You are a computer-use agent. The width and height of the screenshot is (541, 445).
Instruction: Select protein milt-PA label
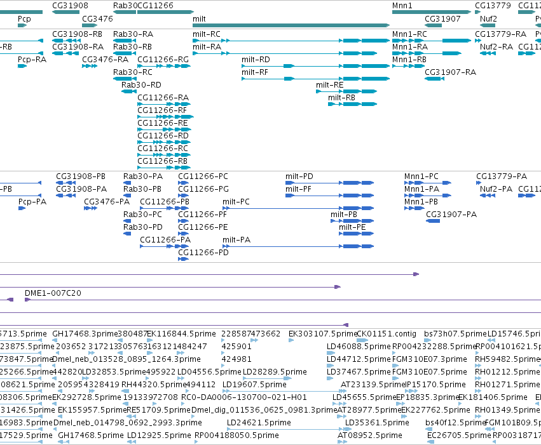pos(236,240)
